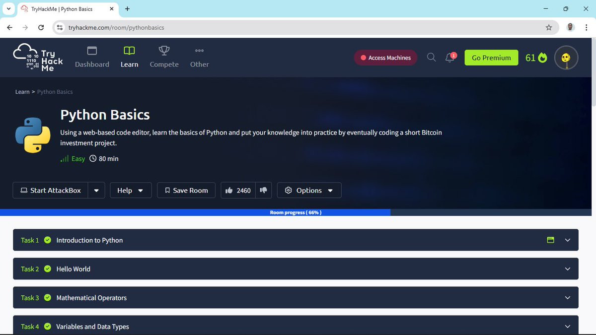Image resolution: width=596 pixels, height=335 pixels.
Task: Open the Chrome three-dot menu
Action: [x=586, y=28]
